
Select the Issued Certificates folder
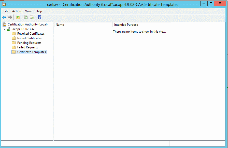(29, 38)
